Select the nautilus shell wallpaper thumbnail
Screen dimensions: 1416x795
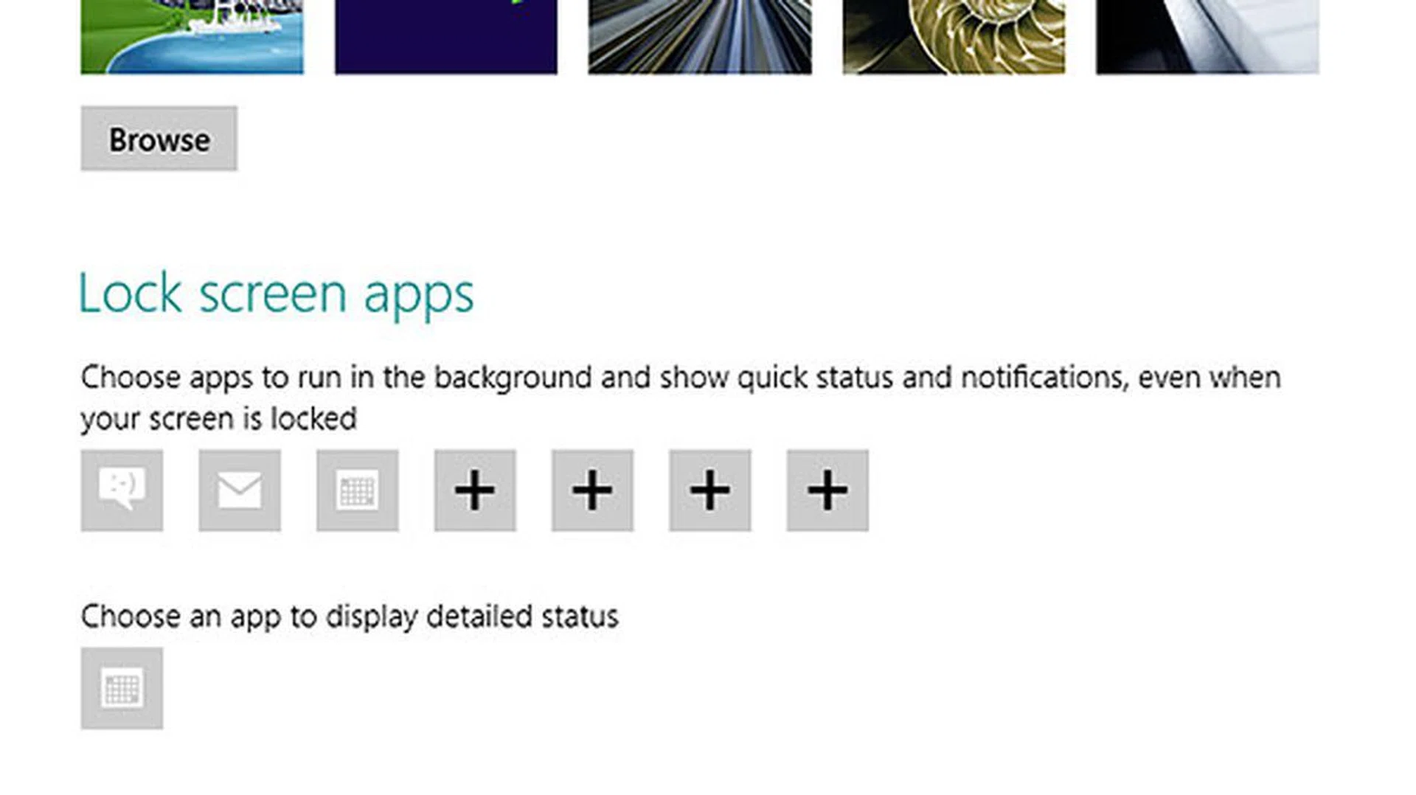[x=954, y=36]
